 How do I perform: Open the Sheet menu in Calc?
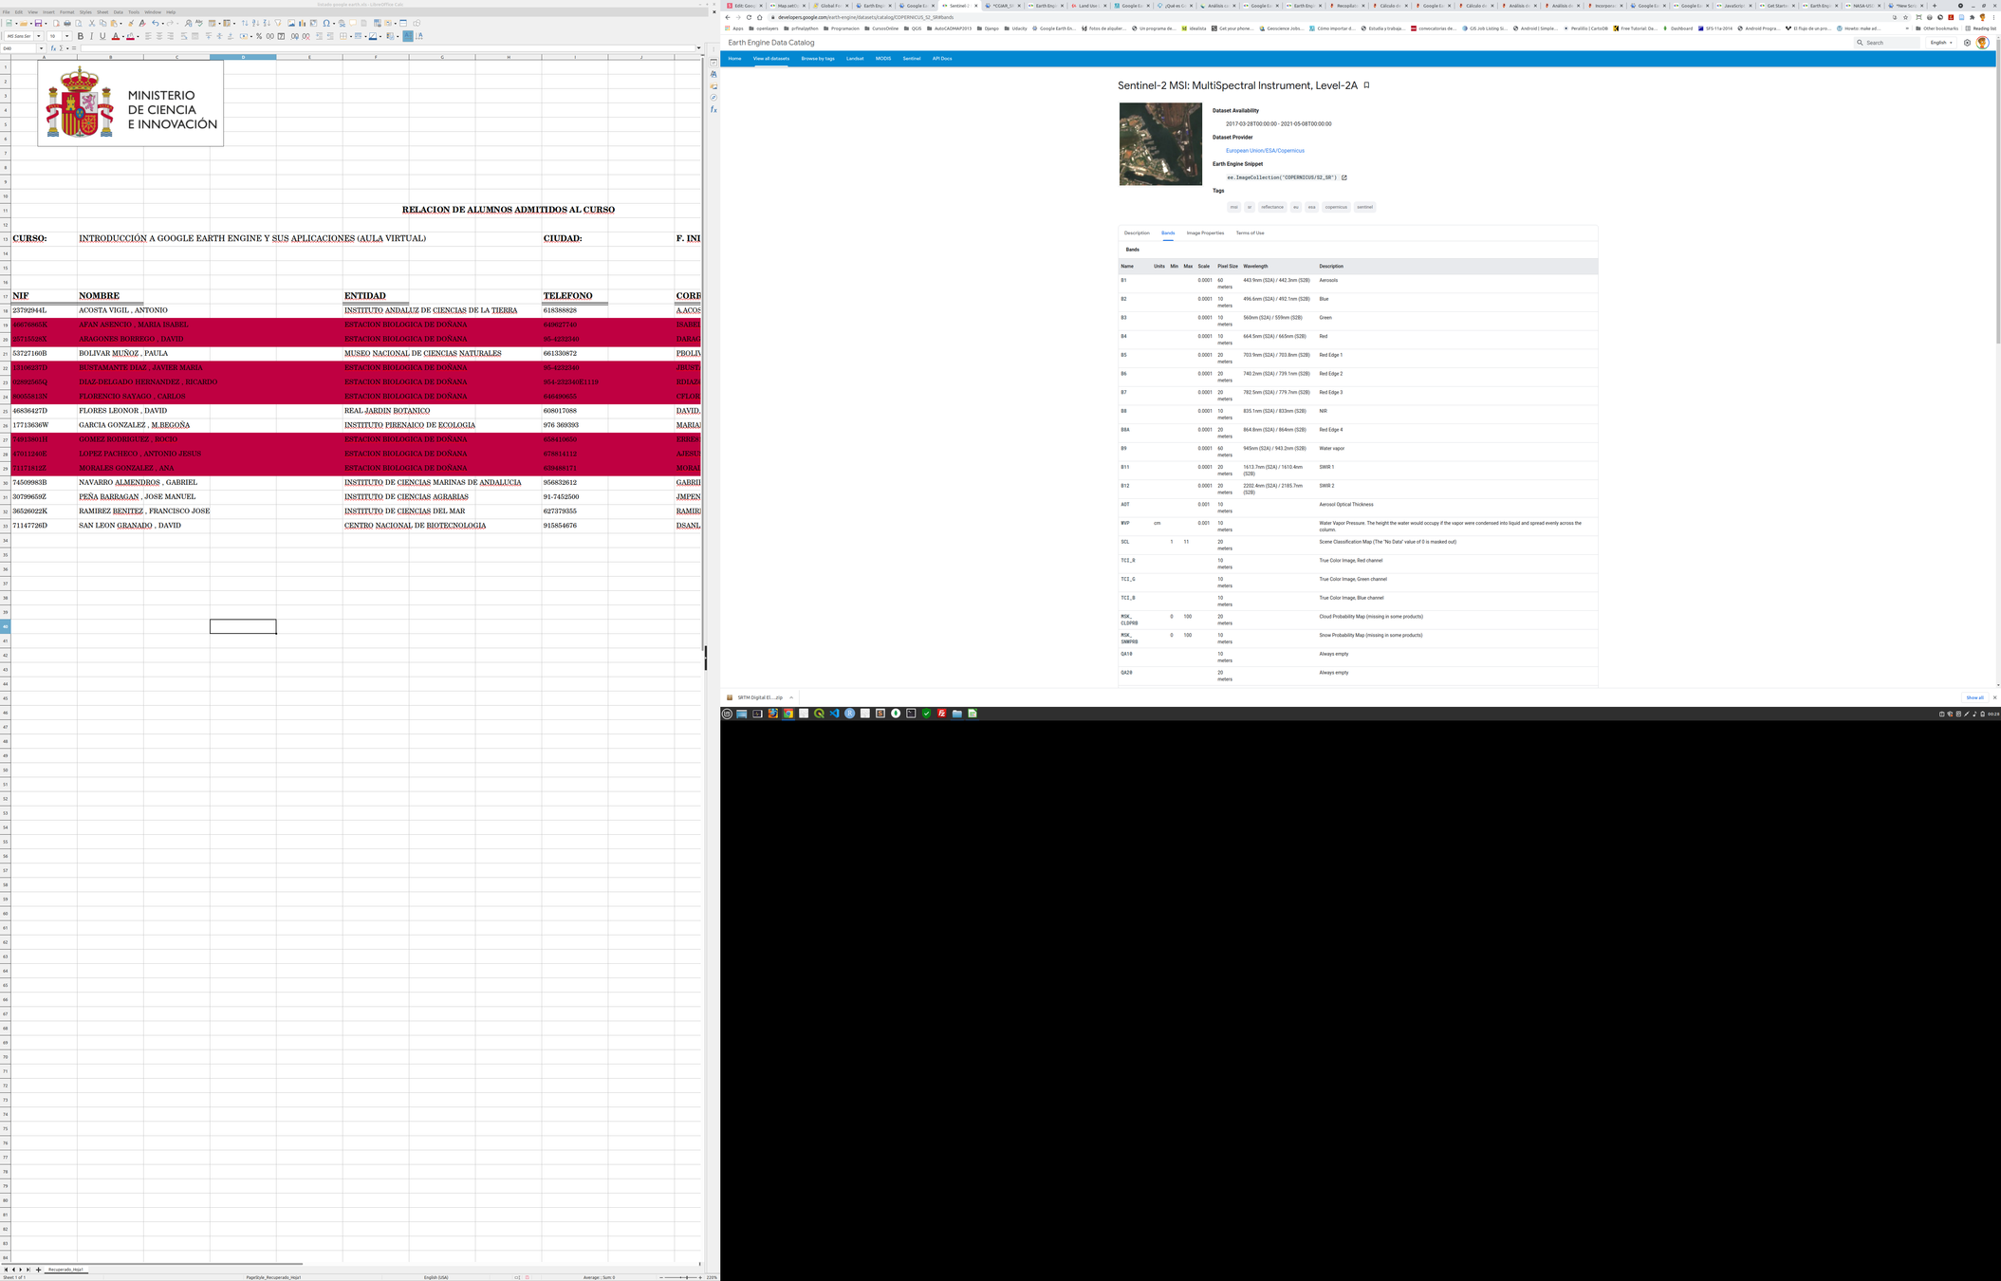point(102,12)
